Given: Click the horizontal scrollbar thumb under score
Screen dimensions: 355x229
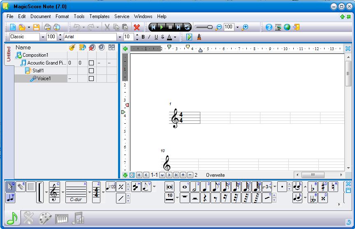Looking at the screenshot, I should (x=313, y=175).
